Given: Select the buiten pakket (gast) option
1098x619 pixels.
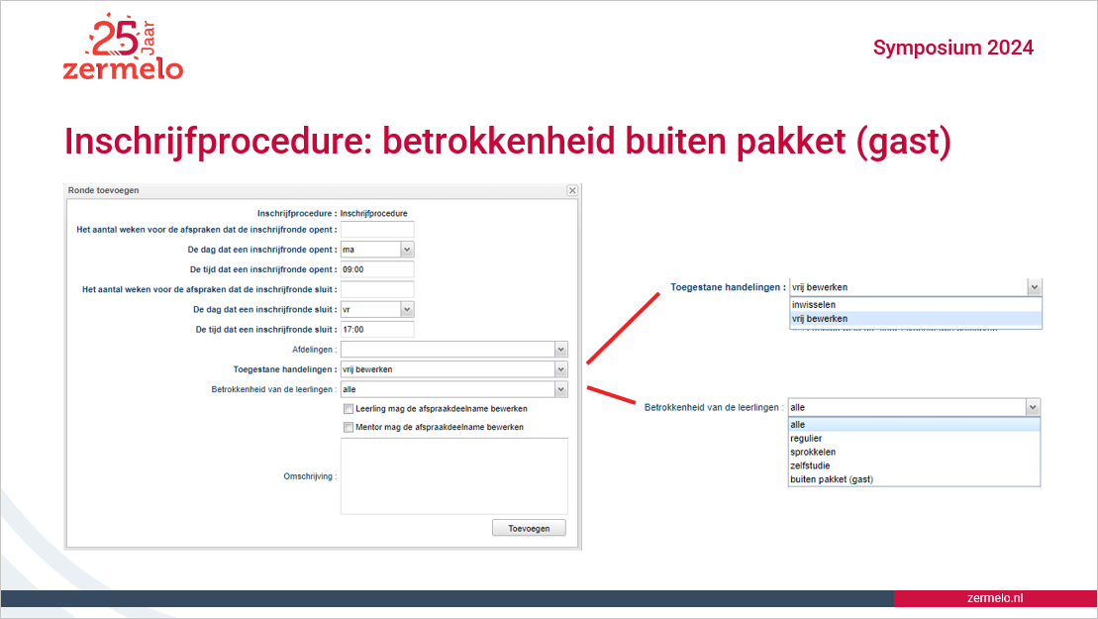Looking at the screenshot, I should click(x=915, y=479).
